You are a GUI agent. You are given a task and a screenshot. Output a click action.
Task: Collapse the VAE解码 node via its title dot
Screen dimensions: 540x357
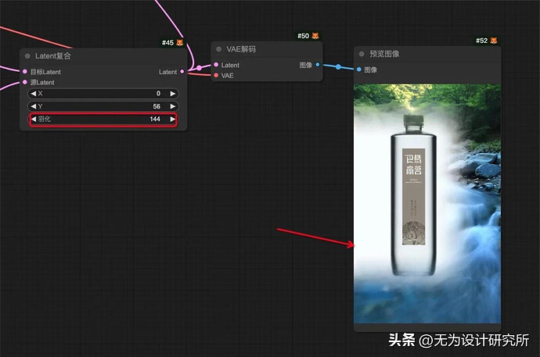click(x=218, y=49)
